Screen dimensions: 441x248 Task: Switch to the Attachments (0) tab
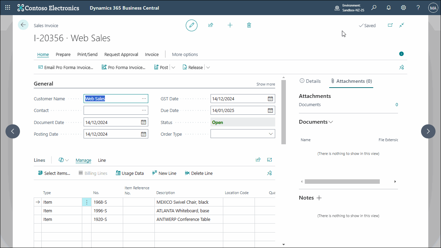351,81
